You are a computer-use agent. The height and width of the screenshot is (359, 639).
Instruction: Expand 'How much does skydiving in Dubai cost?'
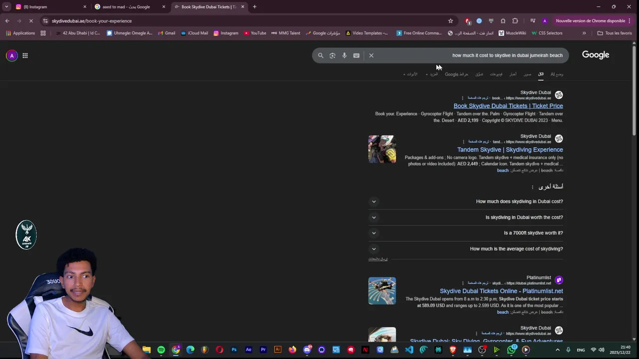click(x=466, y=201)
